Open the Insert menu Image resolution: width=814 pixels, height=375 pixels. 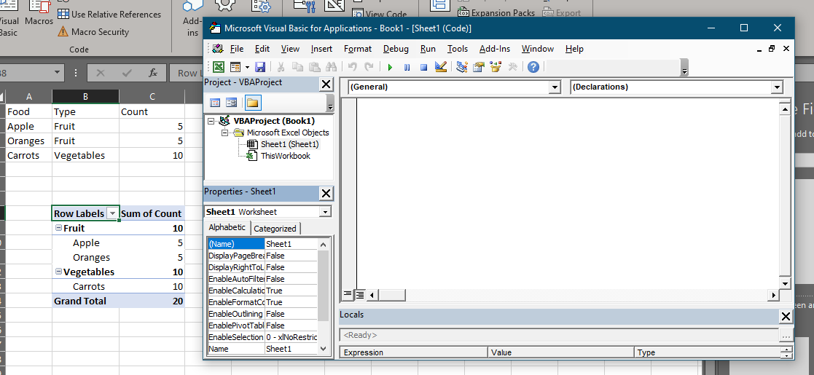pyautogui.click(x=322, y=49)
